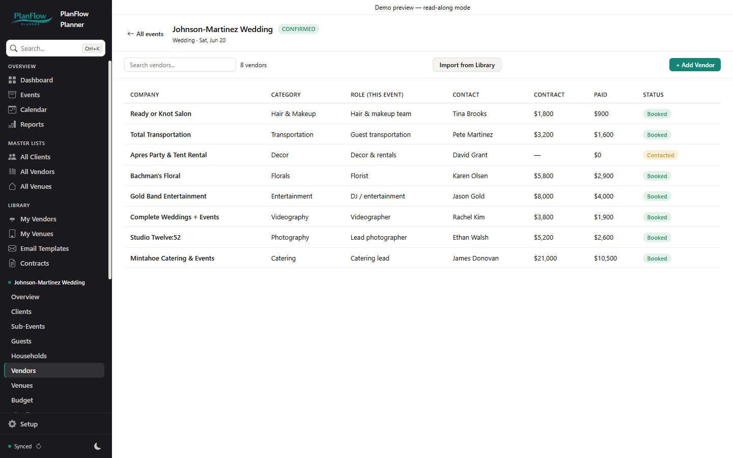Click the Reports bar chart icon
This screenshot has height=458, width=733.
tap(12, 124)
